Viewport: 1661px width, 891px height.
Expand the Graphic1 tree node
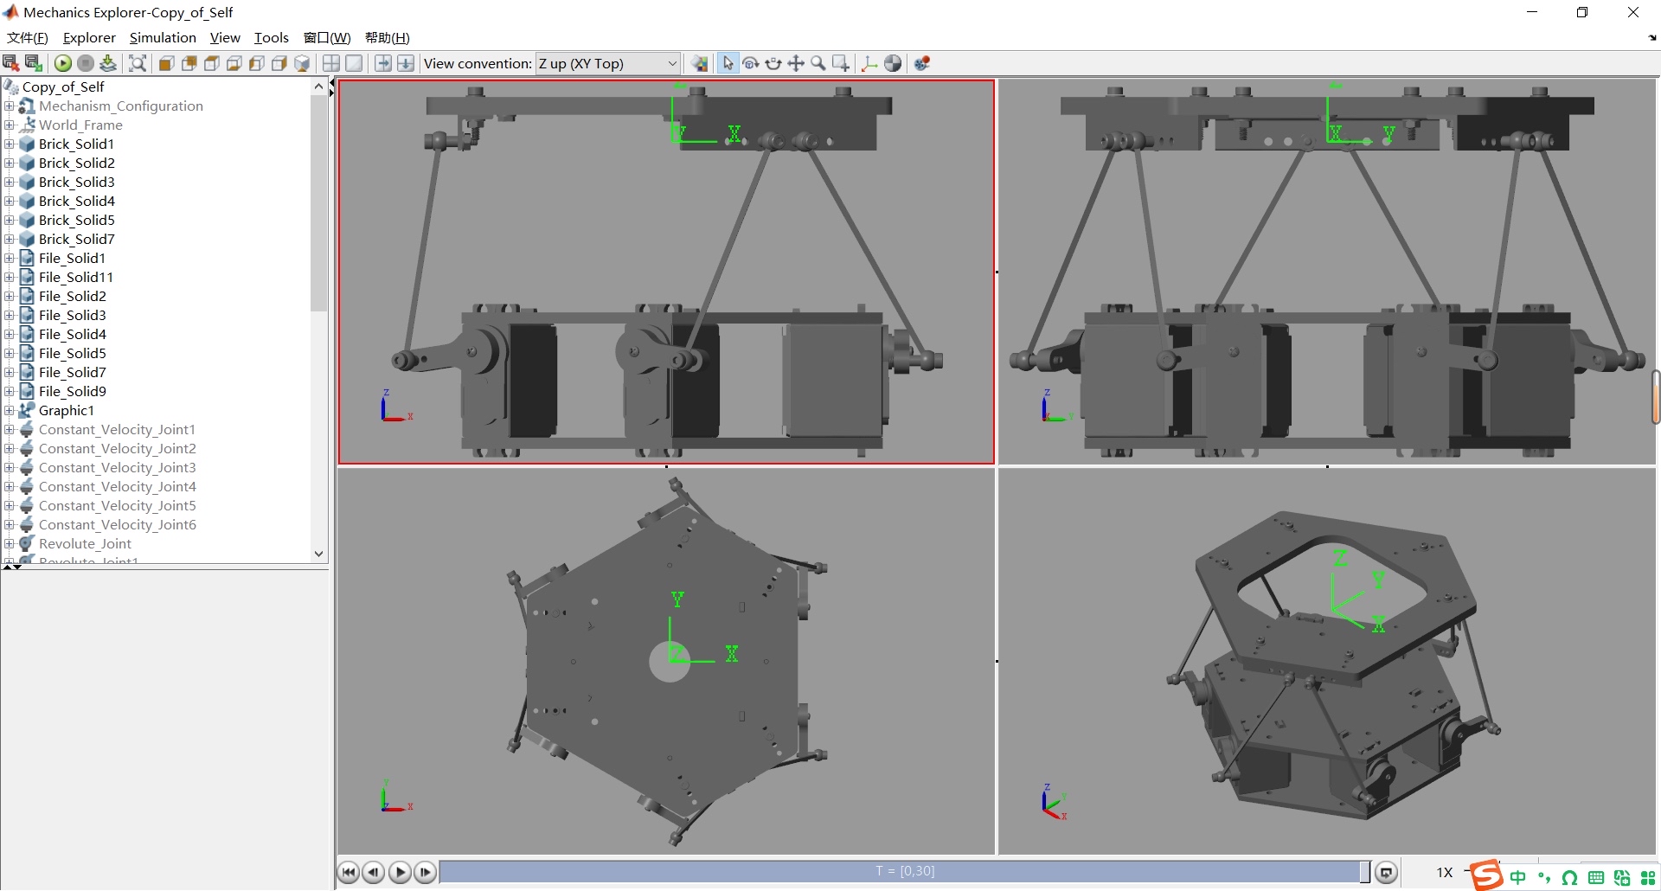(x=10, y=410)
